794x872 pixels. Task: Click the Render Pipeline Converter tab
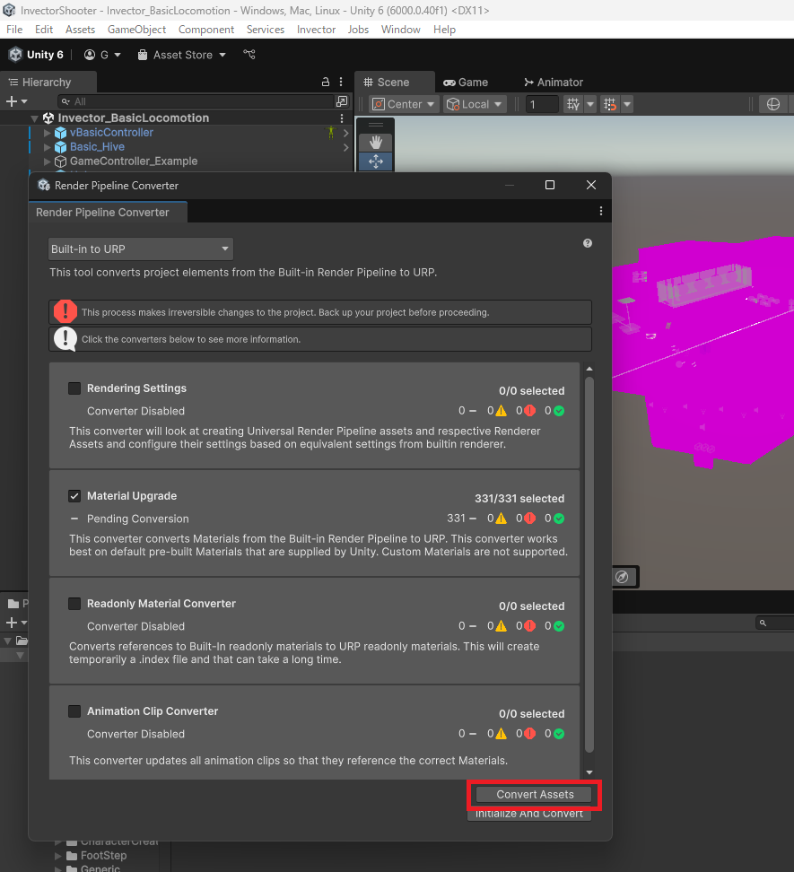[108, 213]
